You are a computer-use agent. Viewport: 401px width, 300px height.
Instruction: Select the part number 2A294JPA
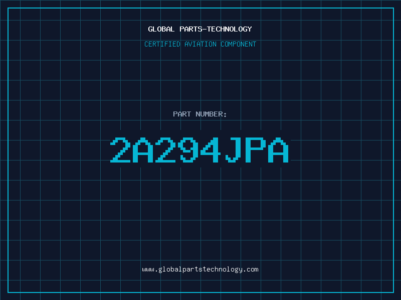(x=199, y=149)
